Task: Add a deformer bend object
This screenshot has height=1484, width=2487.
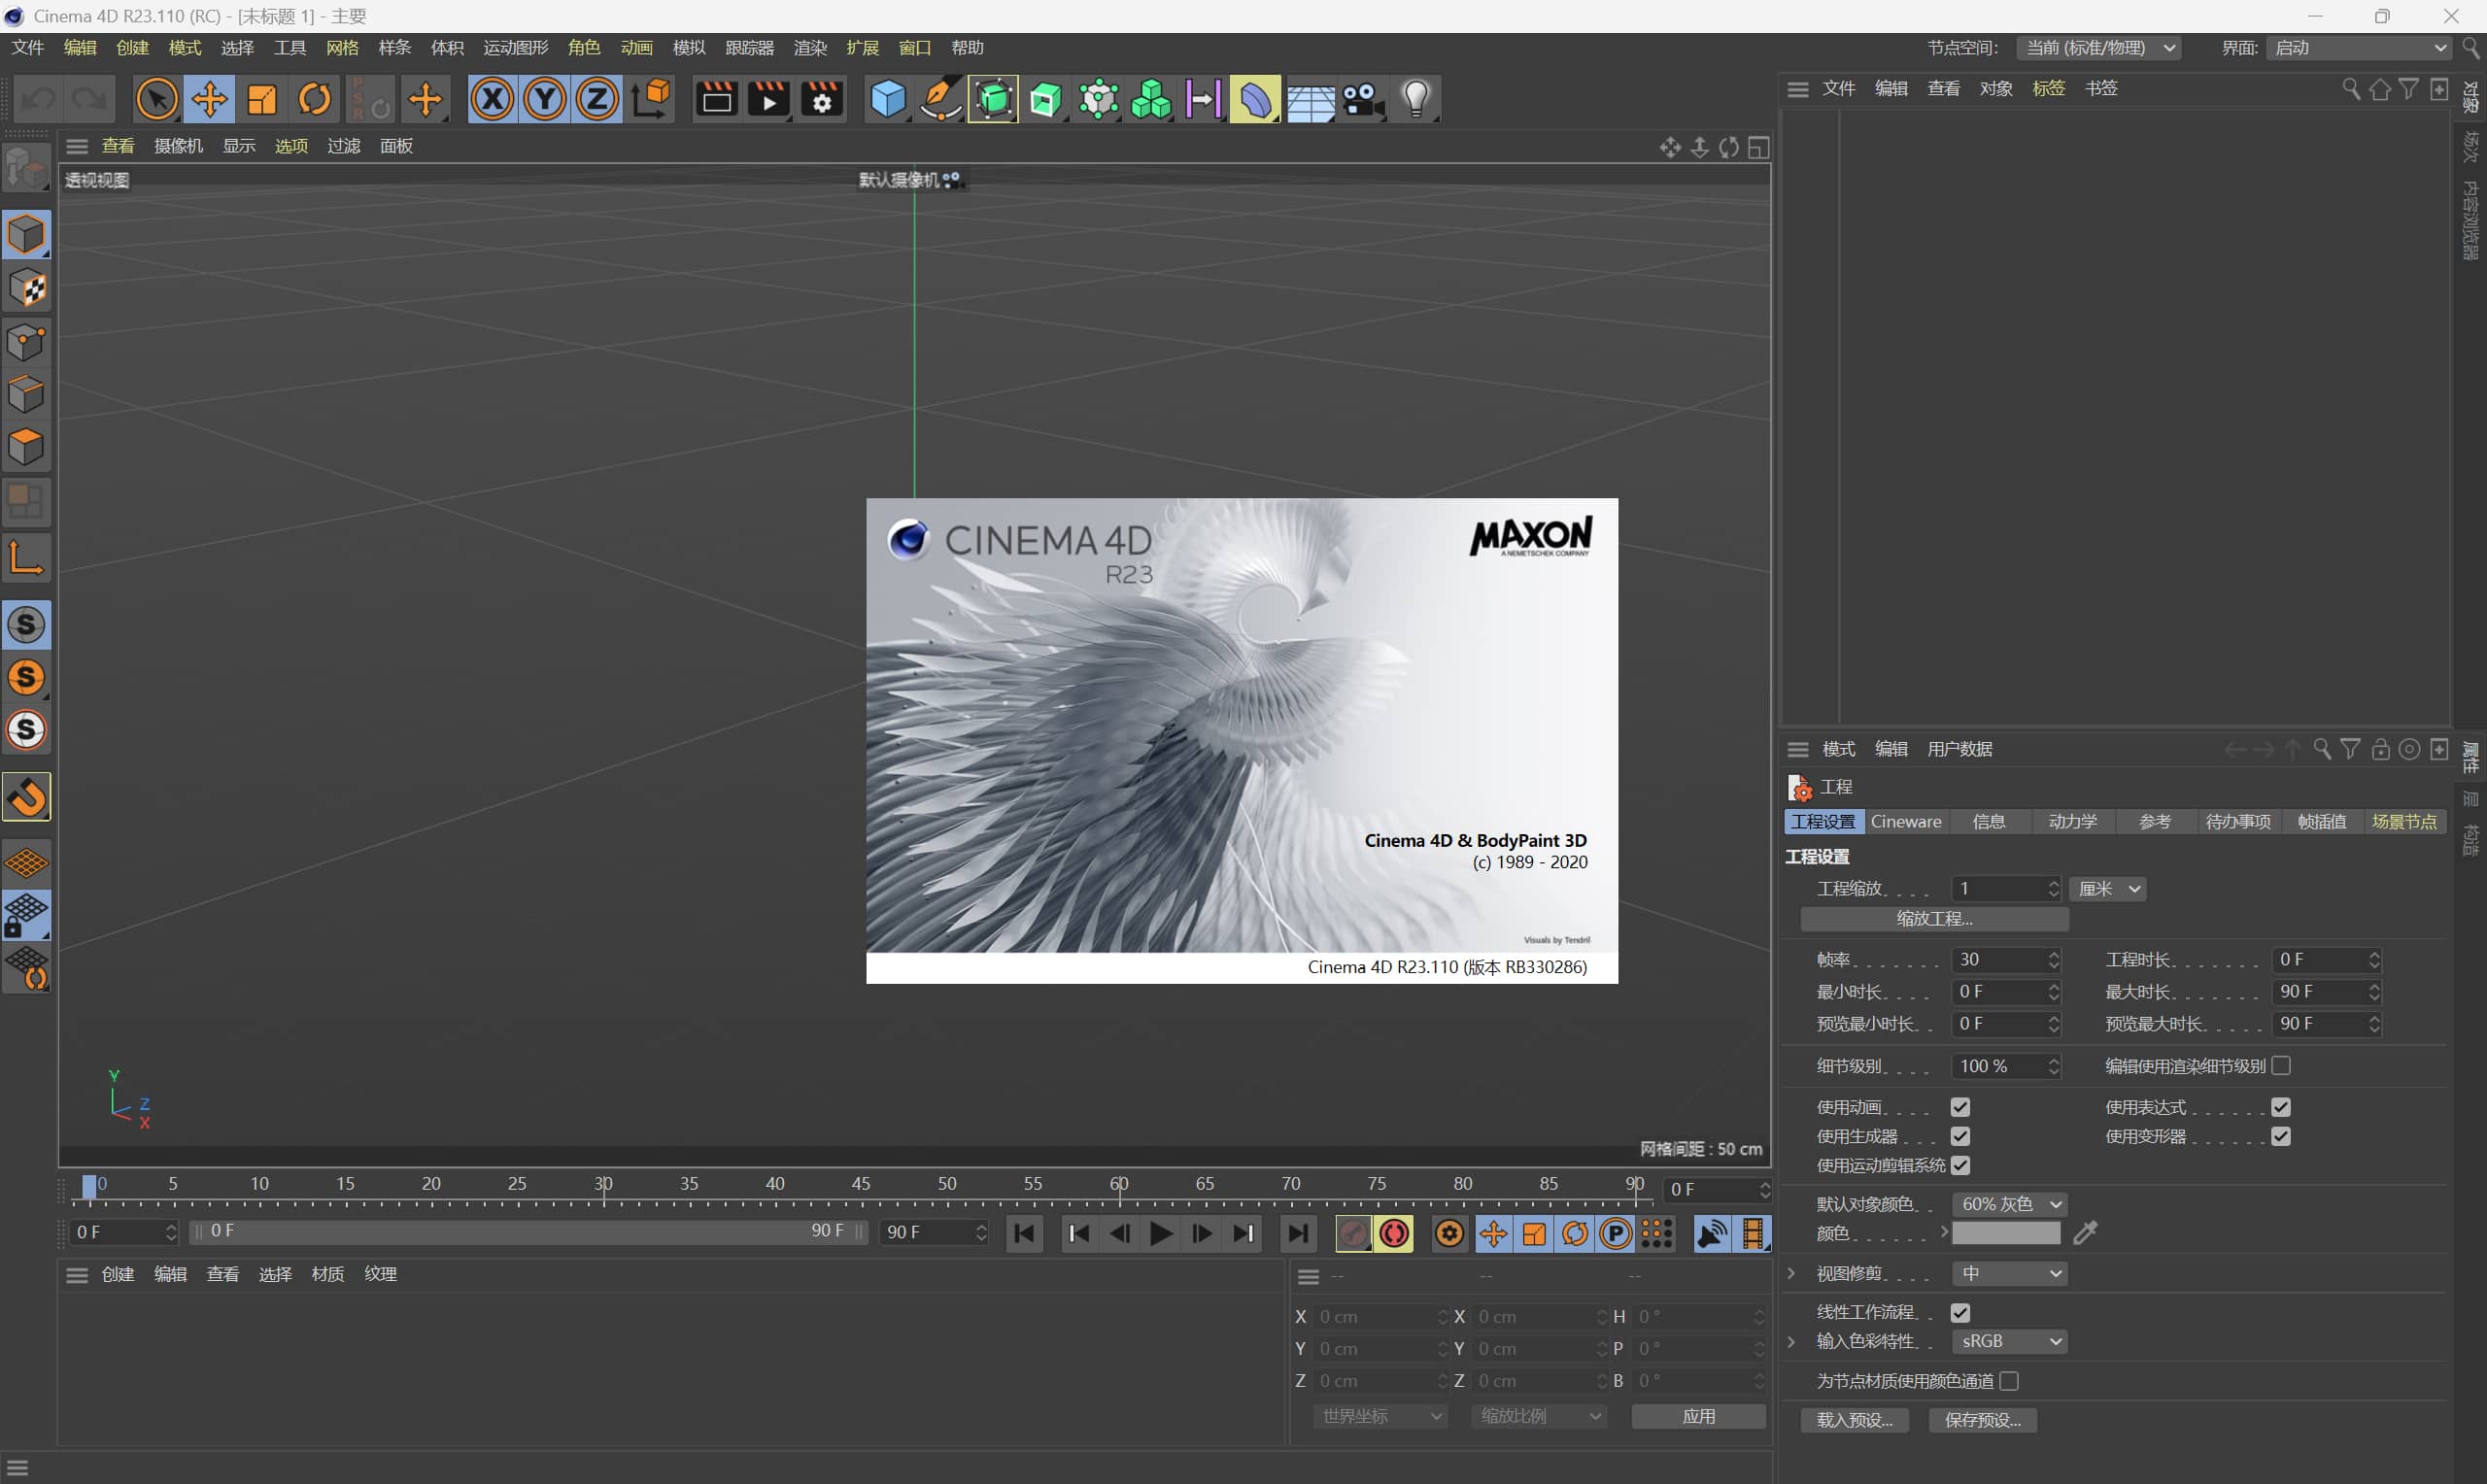Action: [x=1255, y=99]
